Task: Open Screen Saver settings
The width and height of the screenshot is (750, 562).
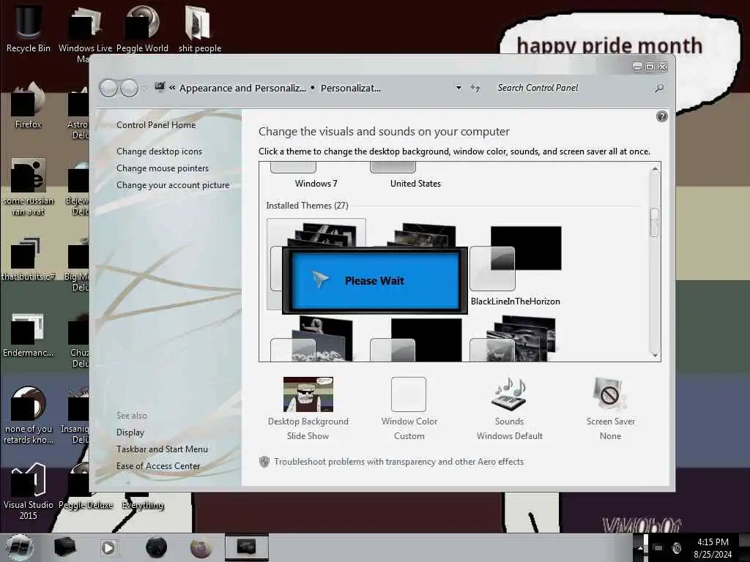Action: pos(610,408)
